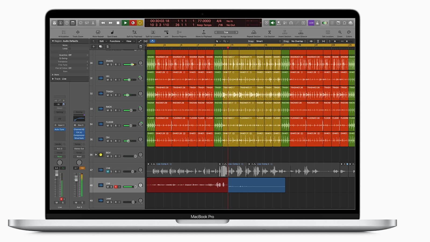Screen dimensions: 430x242
Task: Open the Drag mode dropdown set to No Overlap
Action: pyautogui.click(x=299, y=41)
